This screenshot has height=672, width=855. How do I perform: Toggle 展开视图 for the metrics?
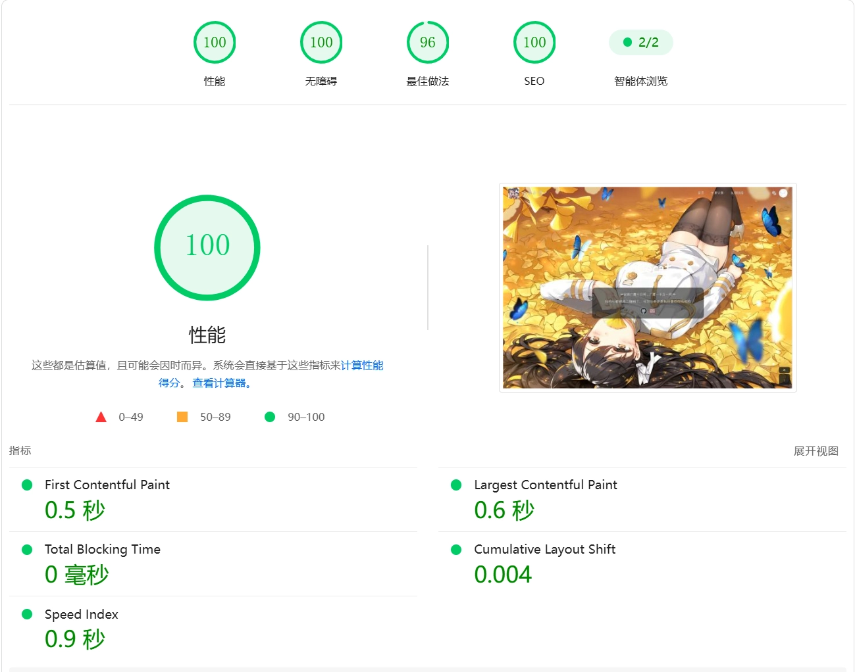coord(816,451)
